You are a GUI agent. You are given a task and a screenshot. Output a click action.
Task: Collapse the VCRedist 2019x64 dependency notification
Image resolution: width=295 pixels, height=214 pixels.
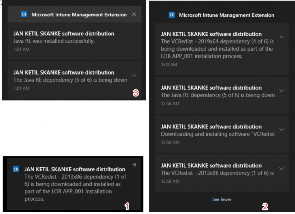[x=281, y=37]
